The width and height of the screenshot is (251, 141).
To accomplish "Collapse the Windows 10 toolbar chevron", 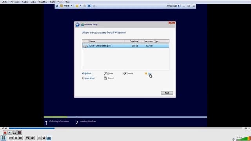I will click(x=179, y=6).
